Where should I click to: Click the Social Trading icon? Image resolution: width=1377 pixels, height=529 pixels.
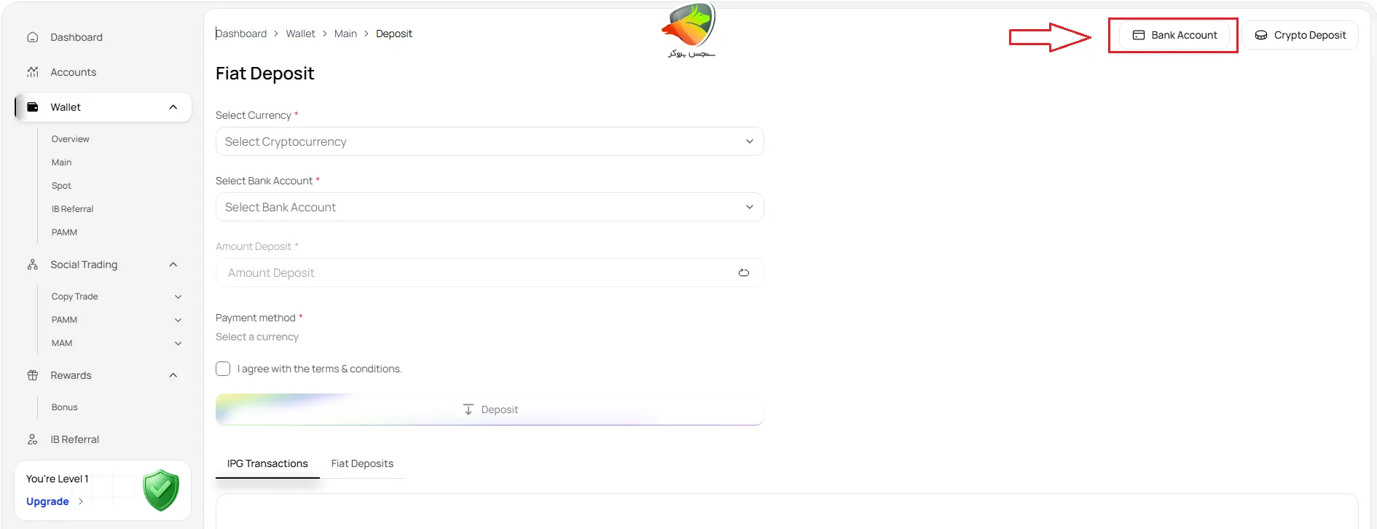pos(32,264)
